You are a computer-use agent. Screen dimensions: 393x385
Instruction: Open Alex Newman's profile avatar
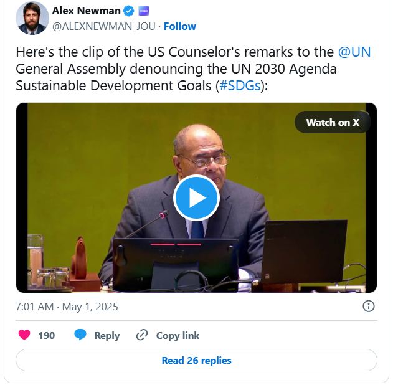pos(32,18)
